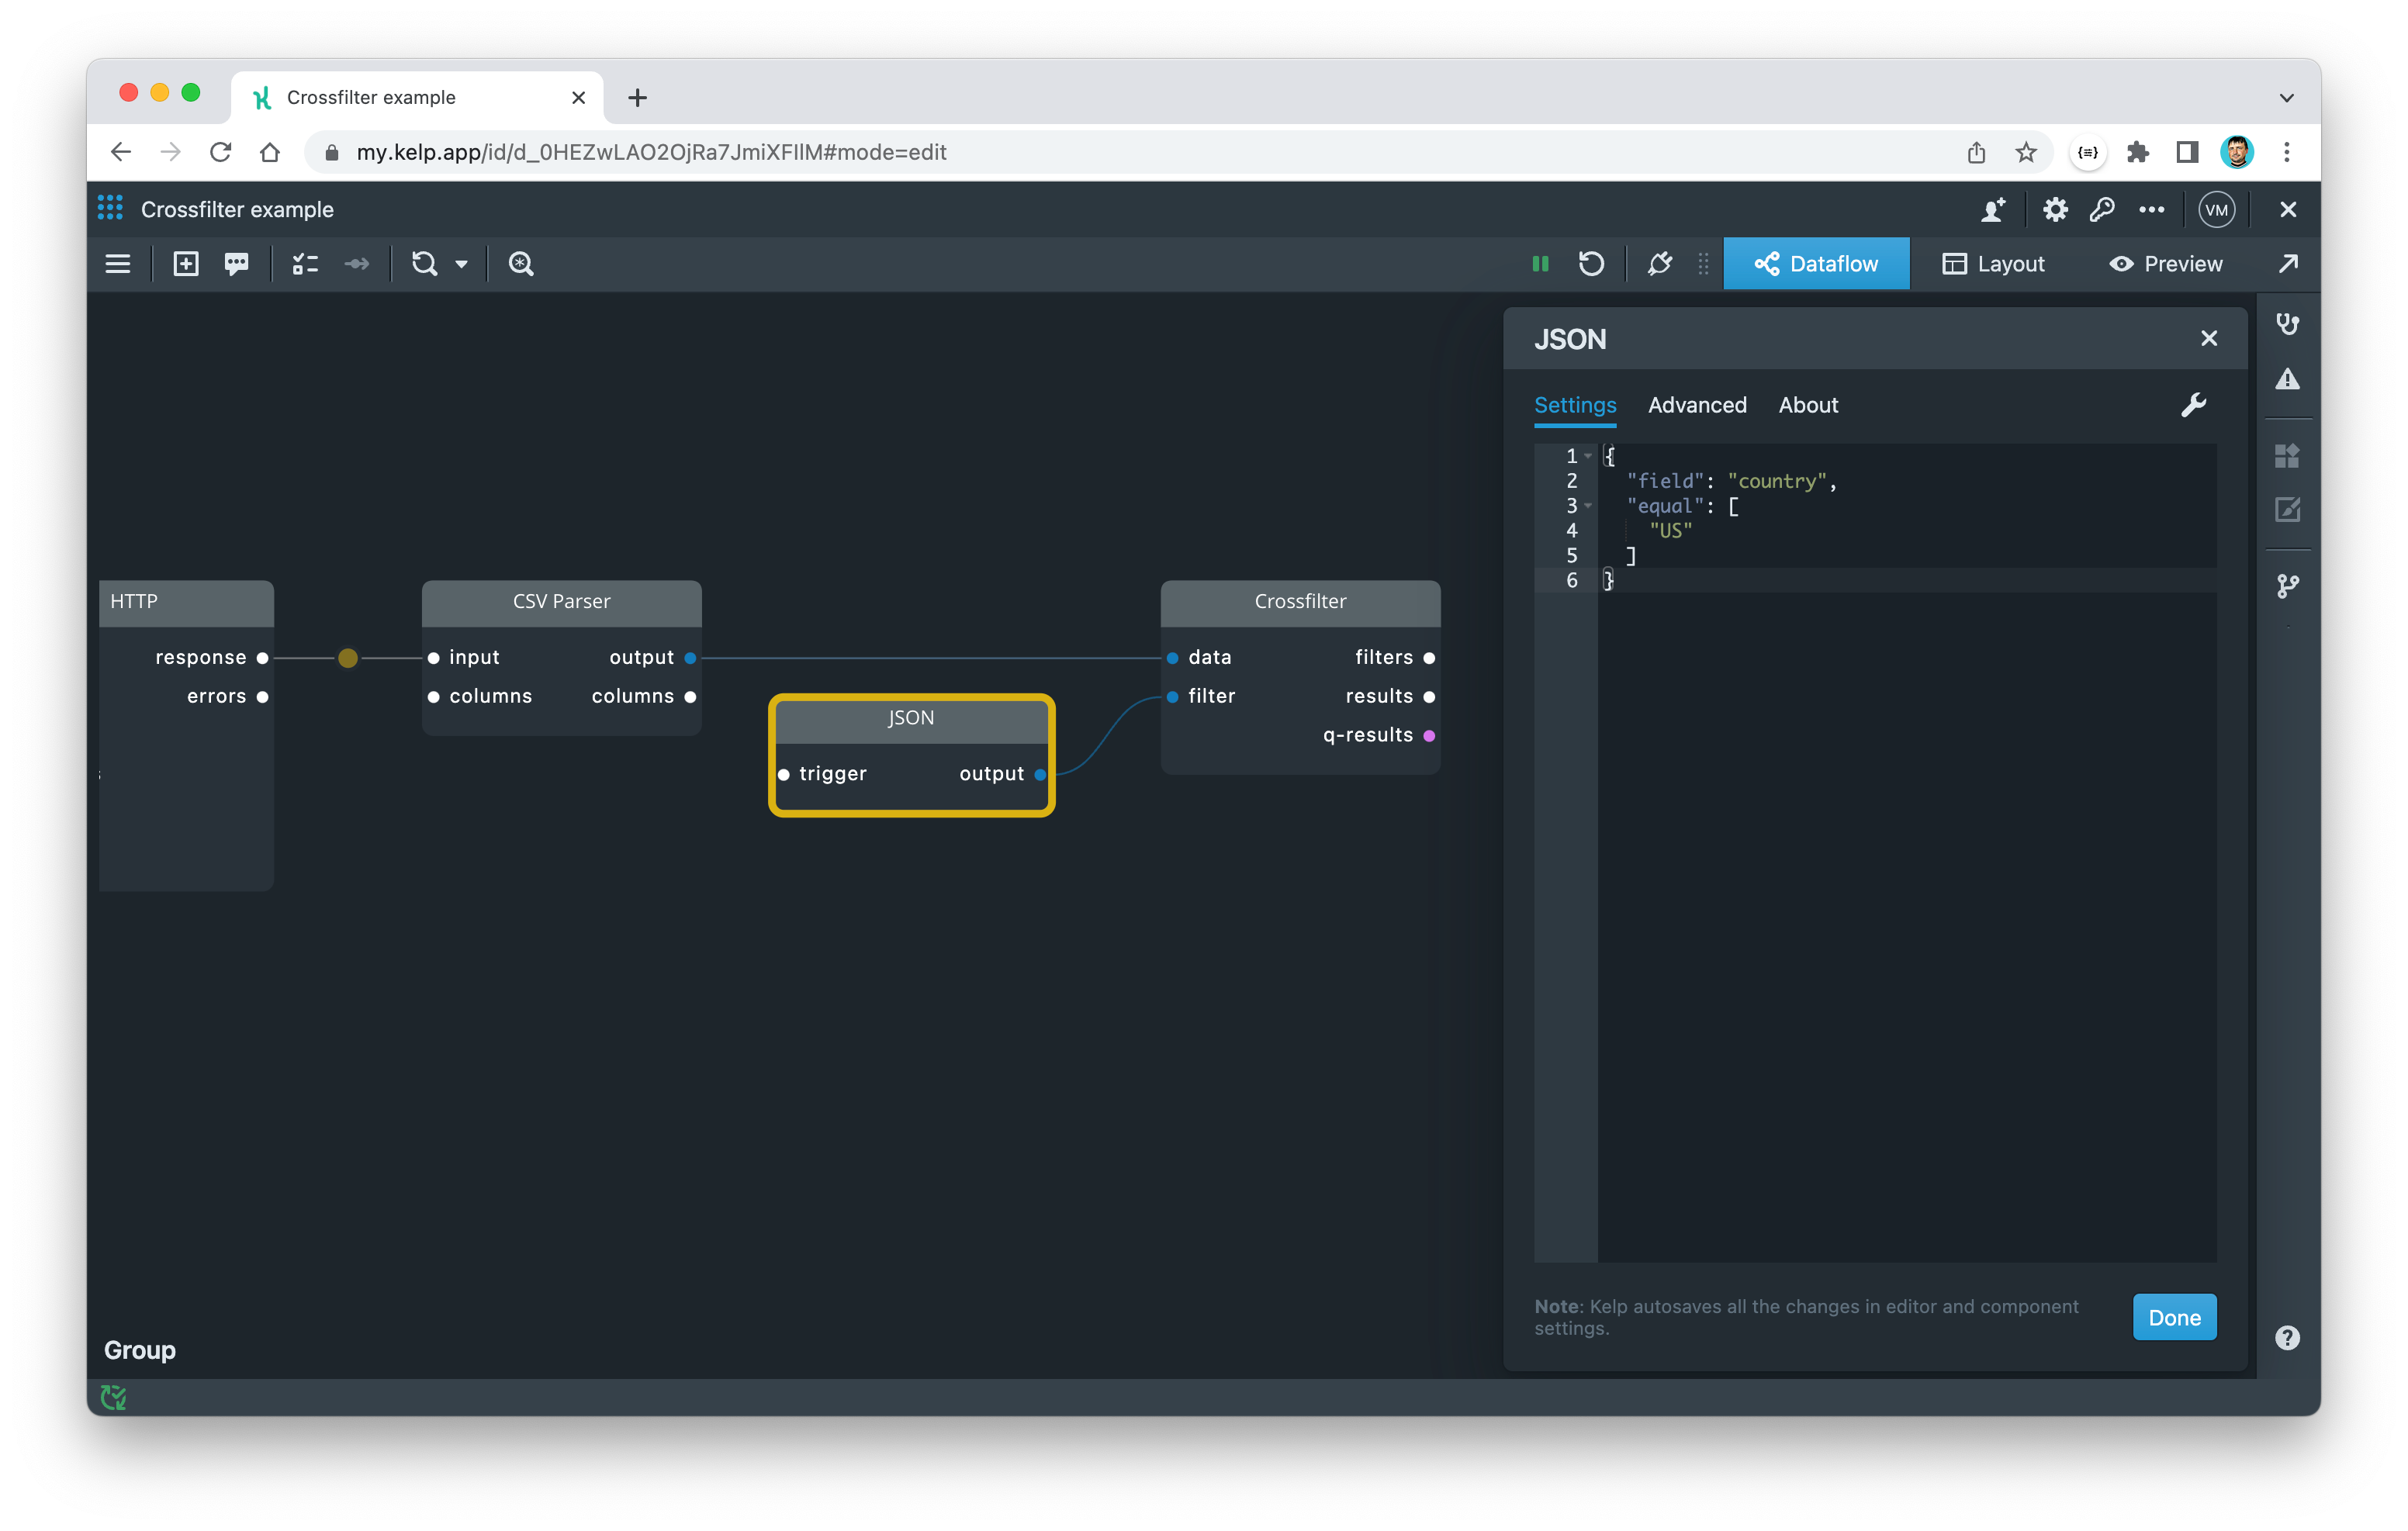Toggle the green pause execution button

tap(1540, 264)
